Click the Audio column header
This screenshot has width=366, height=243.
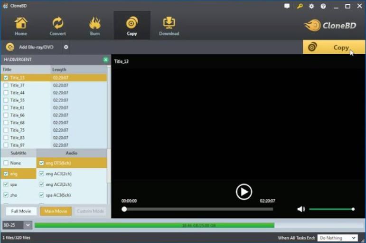[x=71, y=153]
